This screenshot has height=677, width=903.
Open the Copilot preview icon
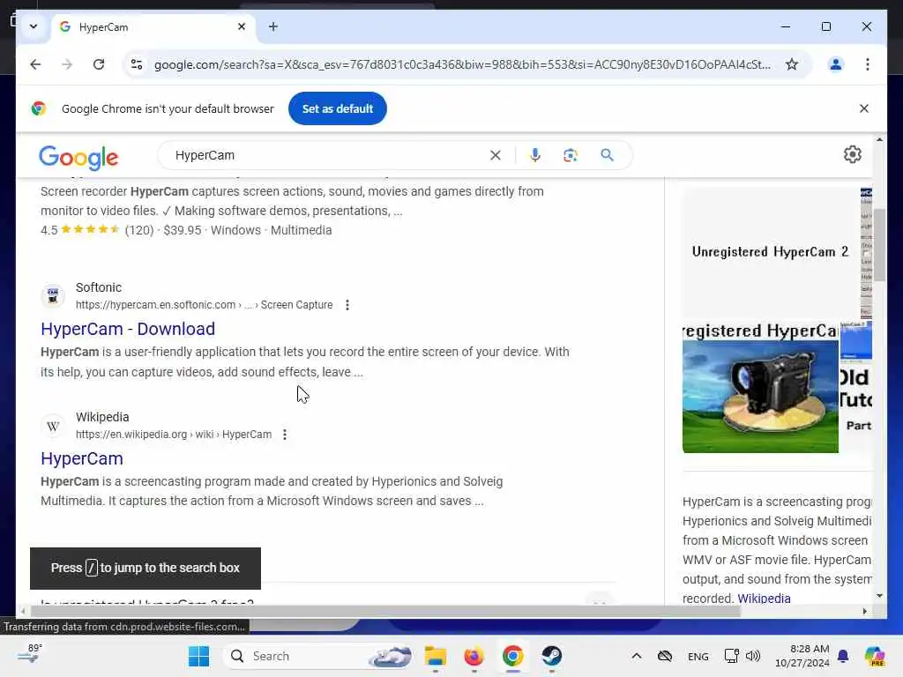pos(875,656)
